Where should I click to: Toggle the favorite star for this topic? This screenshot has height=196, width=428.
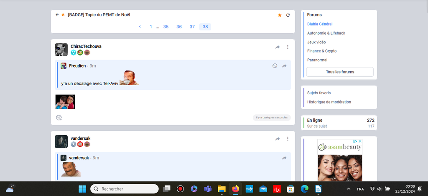point(280,15)
